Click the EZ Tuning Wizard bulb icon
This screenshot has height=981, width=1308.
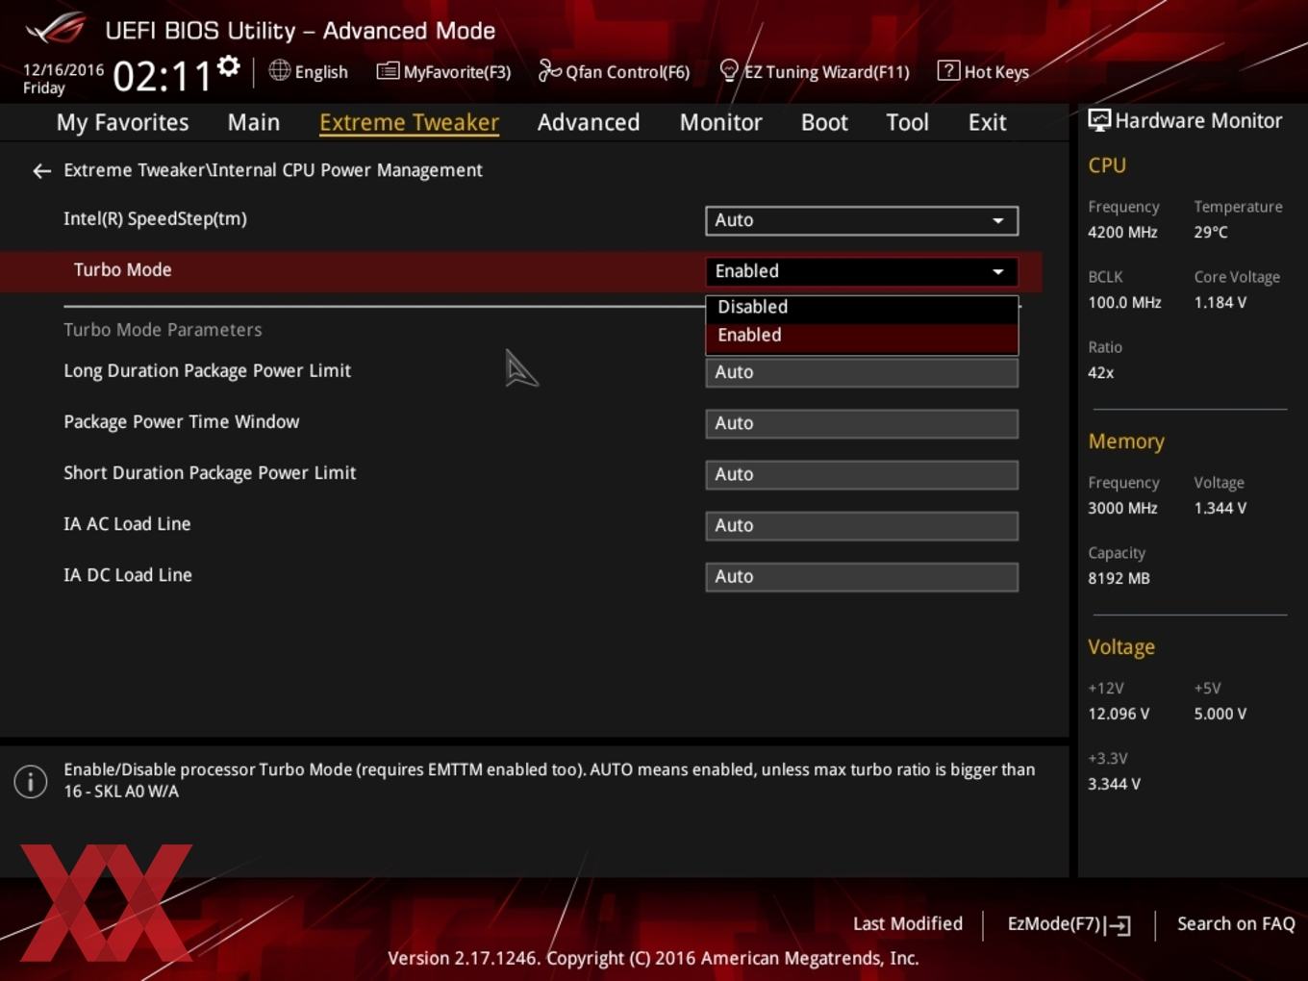click(x=729, y=71)
